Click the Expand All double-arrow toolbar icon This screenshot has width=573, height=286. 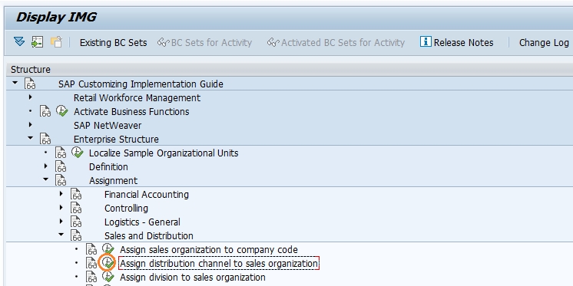(19, 42)
